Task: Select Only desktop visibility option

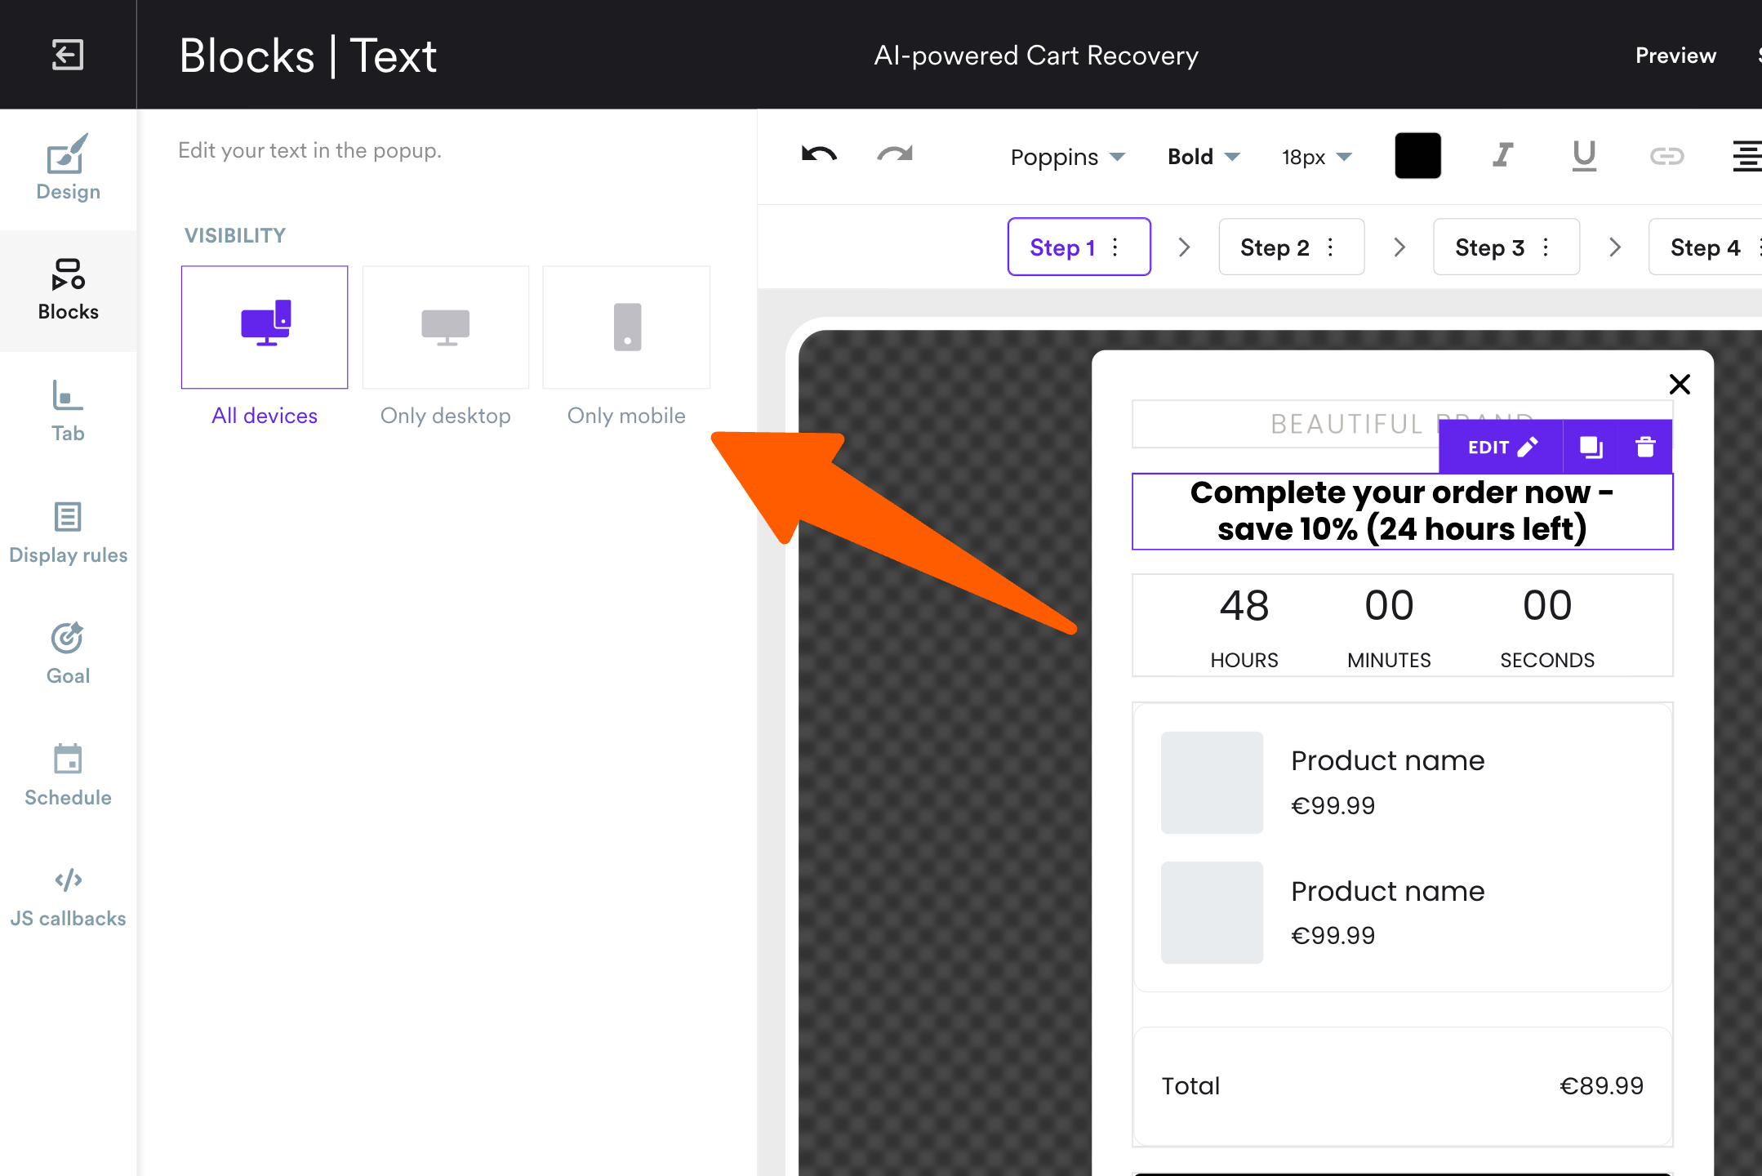Action: tap(446, 327)
